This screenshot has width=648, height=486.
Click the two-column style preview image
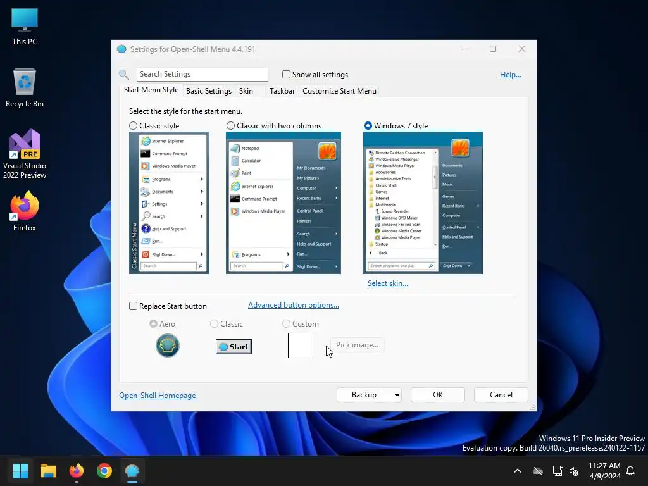point(283,202)
